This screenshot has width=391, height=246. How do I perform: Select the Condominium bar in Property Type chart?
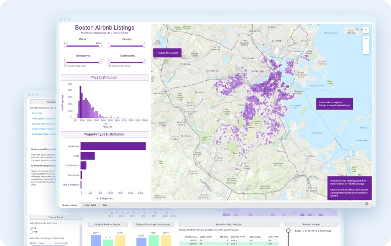tap(83, 165)
